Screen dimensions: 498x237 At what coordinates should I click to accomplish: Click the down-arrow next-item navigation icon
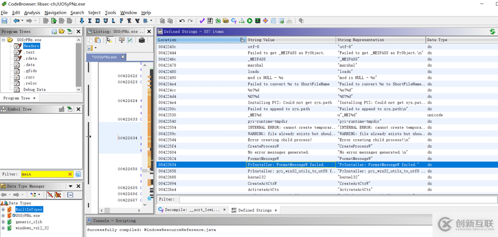82,21
